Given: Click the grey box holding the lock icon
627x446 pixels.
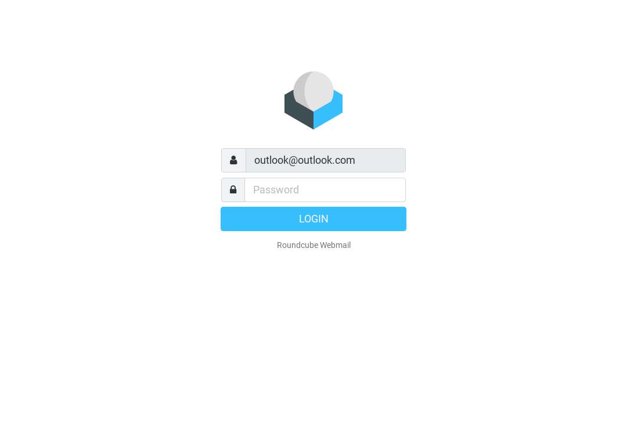Looking at the screenshot, I should pyautogui.click(x=233, y=189).
